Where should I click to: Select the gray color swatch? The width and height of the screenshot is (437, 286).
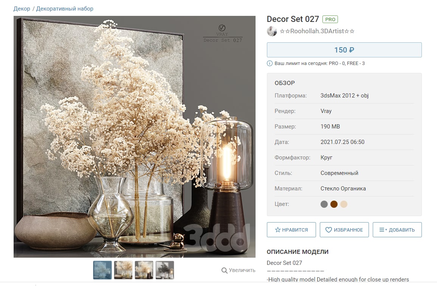pyautogui.click(x=324, y=204)
